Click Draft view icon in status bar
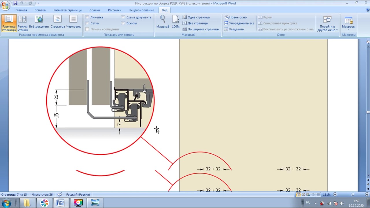Screen dimensions: 370x208 click(318, 195)
